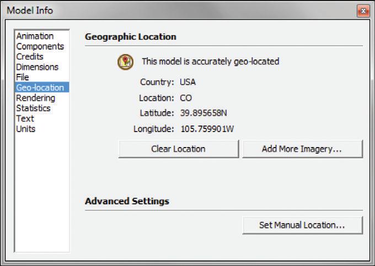Click Add More Imagery button
Image resolution: width=375 pixels, height=266 pixels.
[x=302, y=149]
